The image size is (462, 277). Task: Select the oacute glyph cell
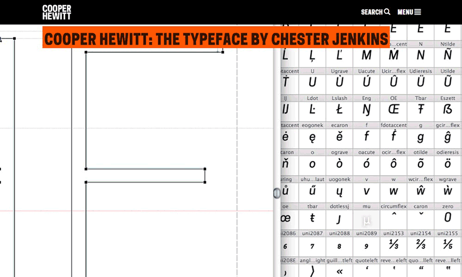coord(366,163)
